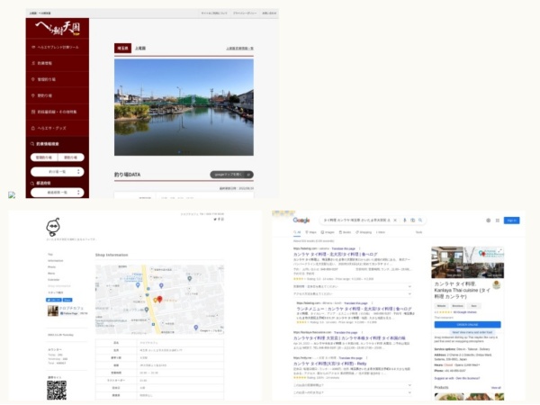540x405 pixels.
Task: Click Follow Page in the cafe Facebook widget
Action: tap(69, 313)
